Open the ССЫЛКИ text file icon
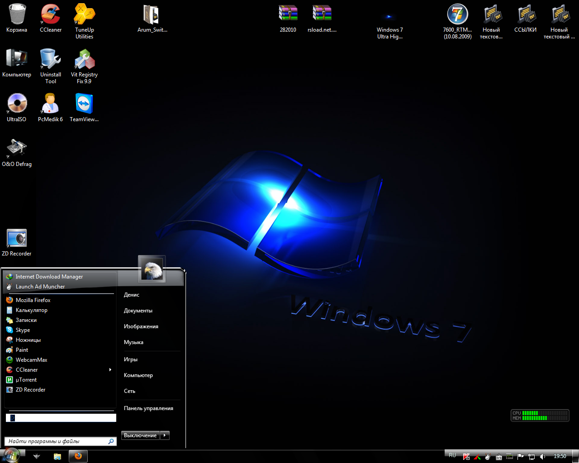This screenshot has height=463, width=579. (526, 18)
